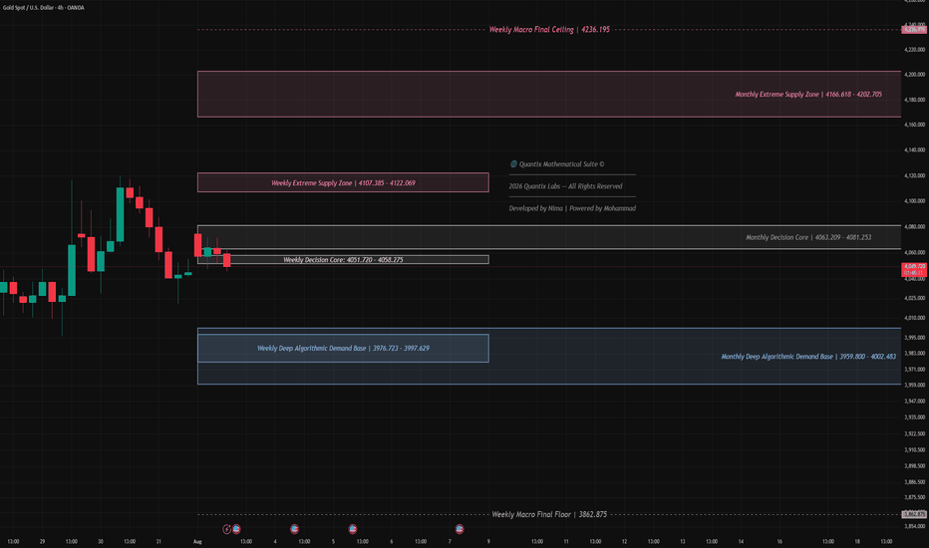
Task: Click the Quantix Mathematical Suite text
Action: click(561, 164)
